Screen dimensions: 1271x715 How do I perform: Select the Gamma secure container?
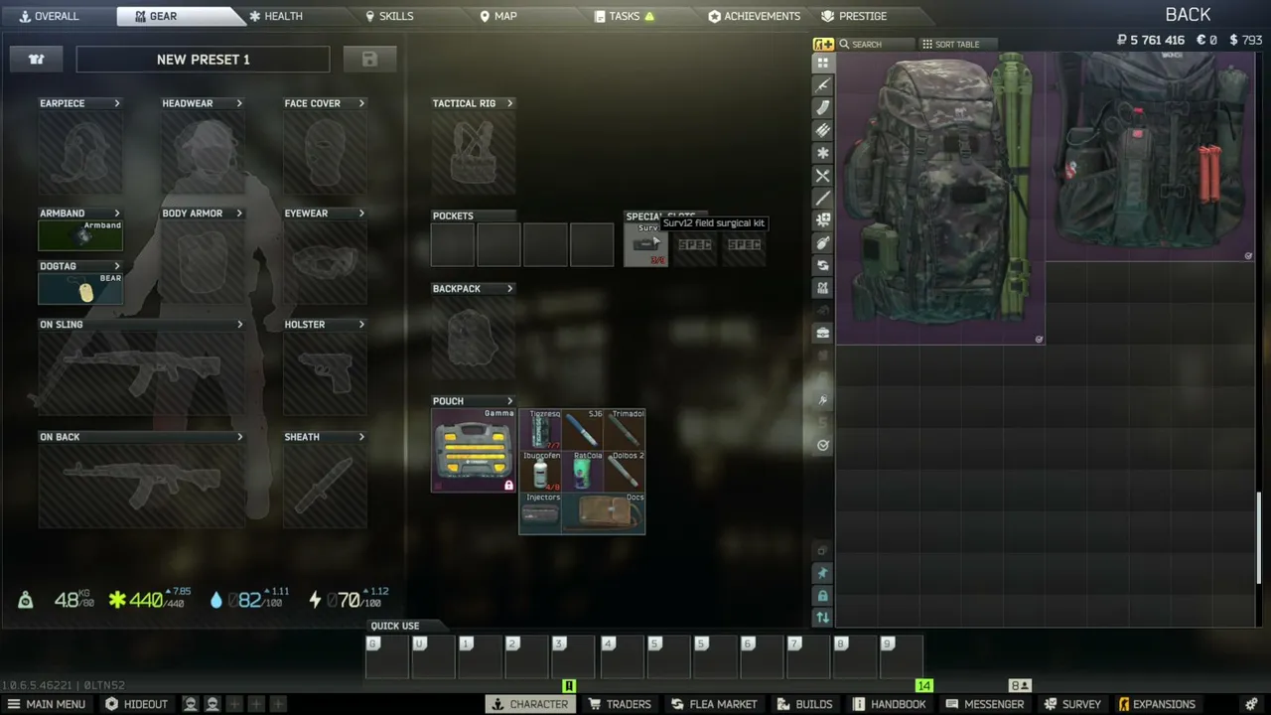click(x=474, y=450)
